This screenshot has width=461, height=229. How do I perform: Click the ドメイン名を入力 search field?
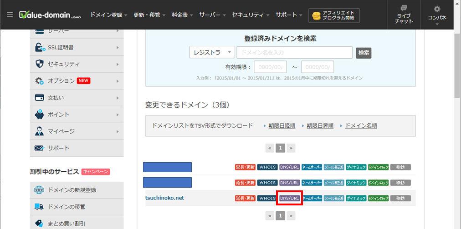[x=294, y=53]
